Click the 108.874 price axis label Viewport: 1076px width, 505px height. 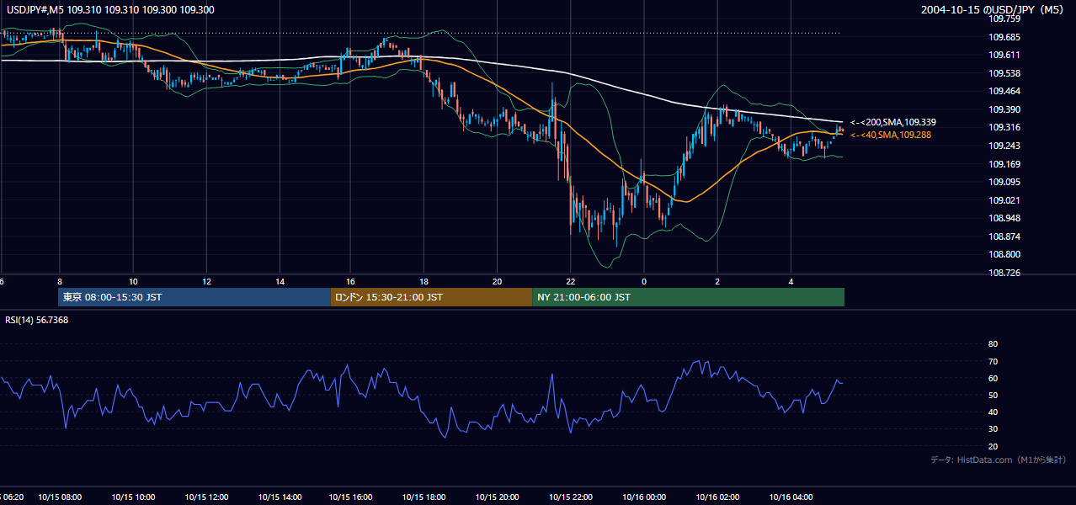click(x=1004, y=237)
